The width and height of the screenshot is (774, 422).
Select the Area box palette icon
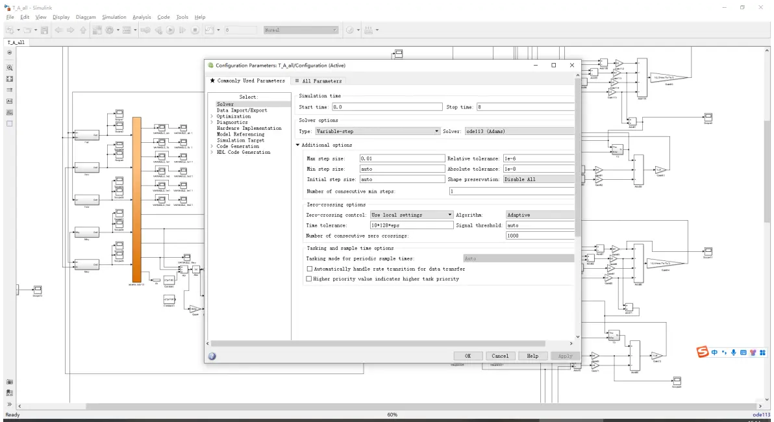9,123
